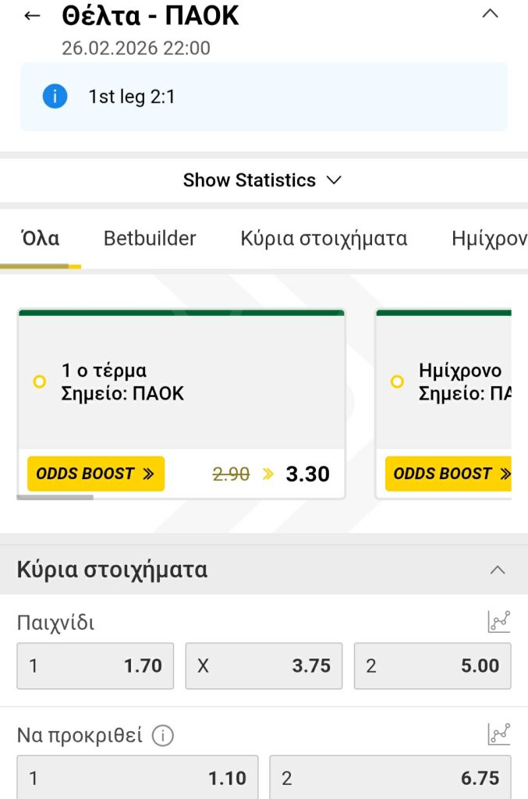Click the ODDS BOOST button on the ΠΑΟΚ first goal card

coord(95,474)
